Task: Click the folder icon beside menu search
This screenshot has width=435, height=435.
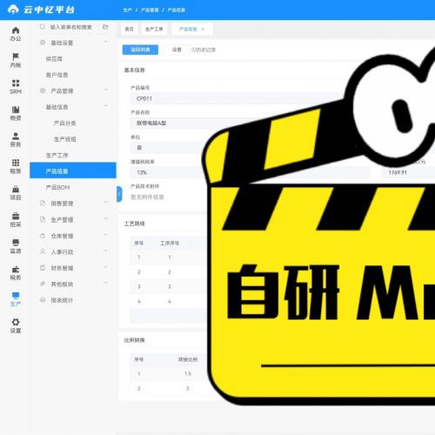Action: pyautogui.click(x=105, y=27)
